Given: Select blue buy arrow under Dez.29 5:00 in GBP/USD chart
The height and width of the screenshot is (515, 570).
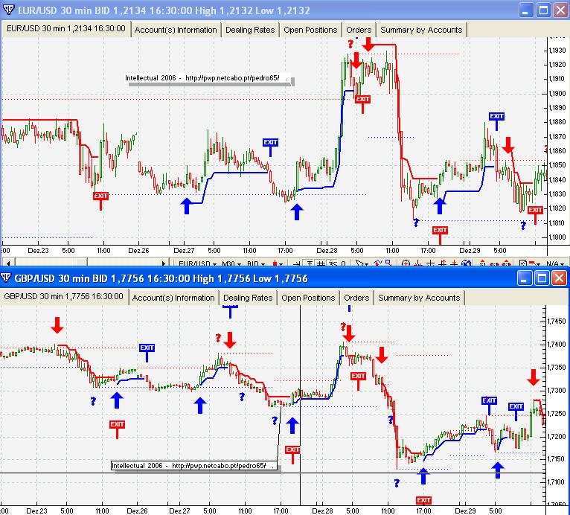Looking at the screenshot, I should click(x=498, y=470).
